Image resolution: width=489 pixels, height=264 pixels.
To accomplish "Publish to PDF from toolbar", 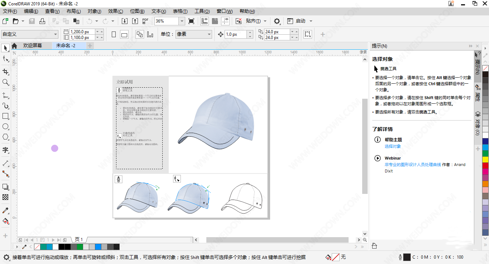I will coord(145,21).
